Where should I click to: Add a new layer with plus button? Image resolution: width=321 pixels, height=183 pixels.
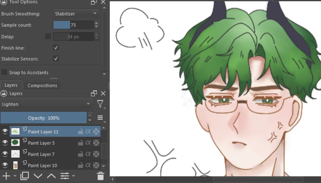pos(6,176)
